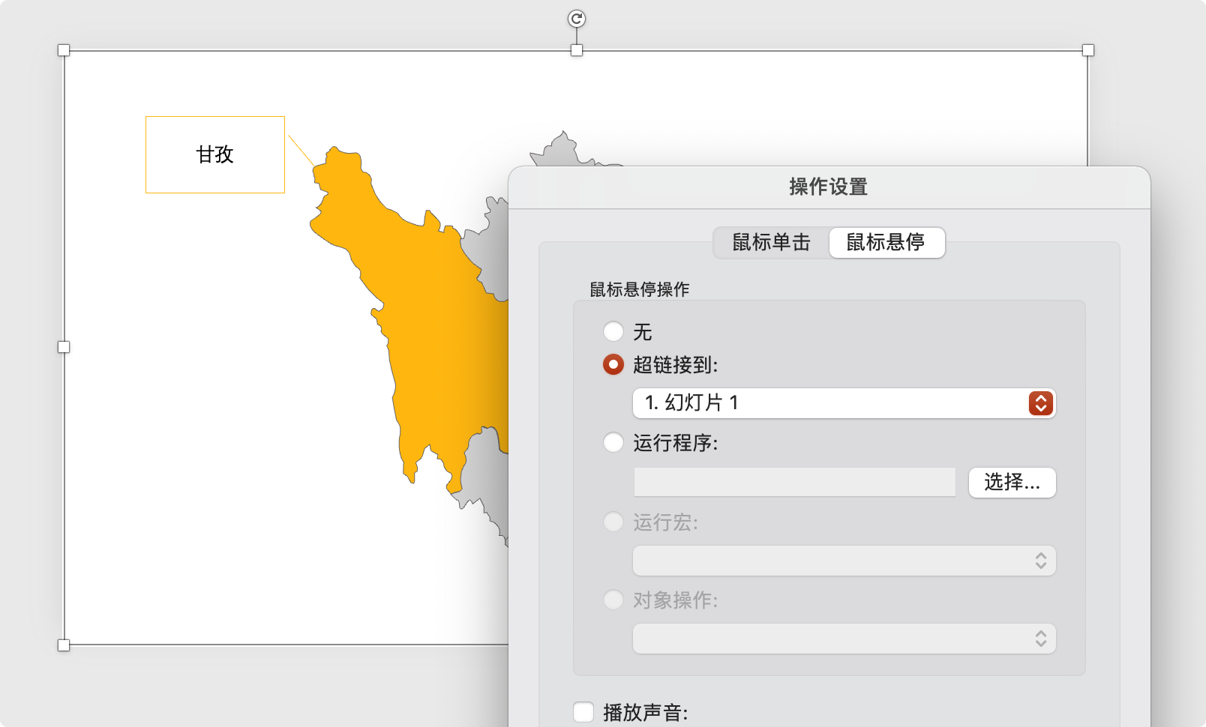Select the 无 radio option

click(x=613, y=331)
